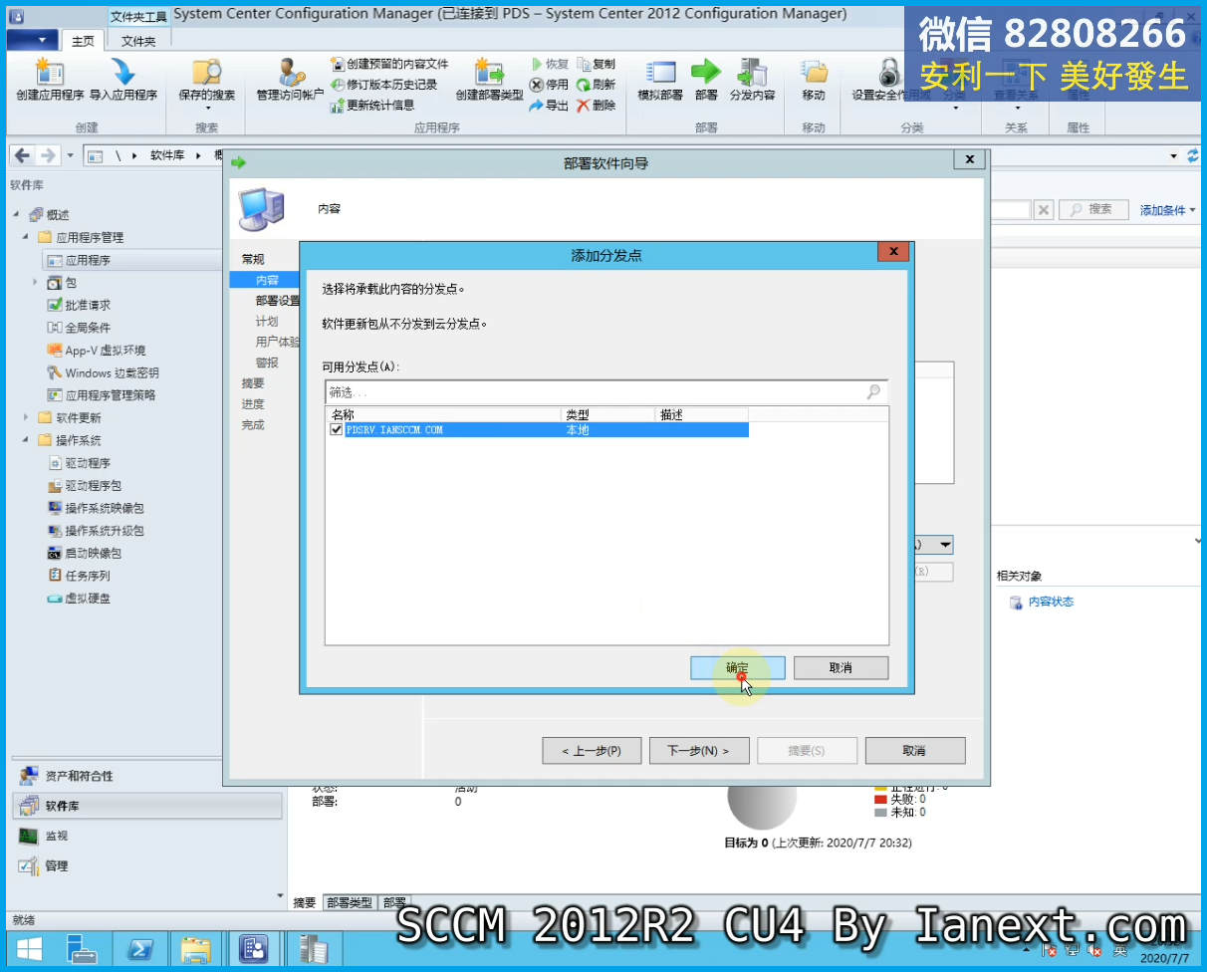Click 上一步(P) in the deployment wizard
This screenshot has width=1207, height=972.
(592, 750)
